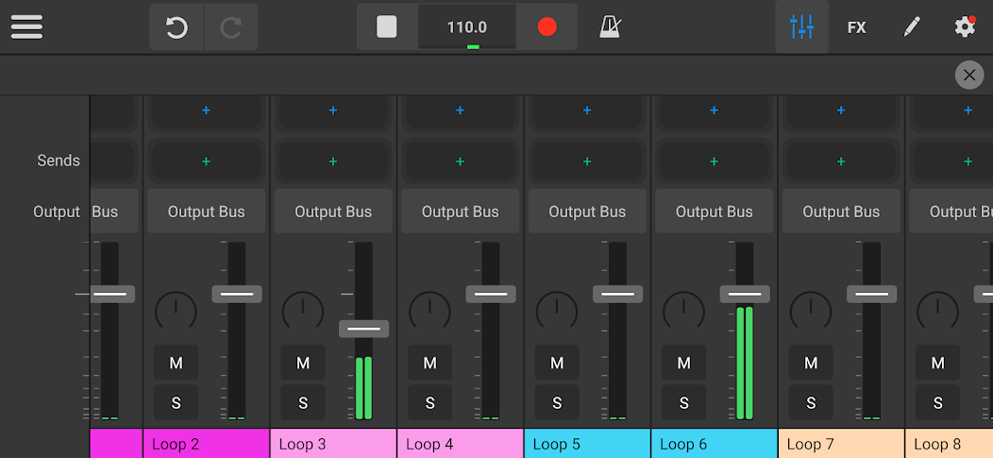Click the Loop 7 pan knob

pos(811,311)
